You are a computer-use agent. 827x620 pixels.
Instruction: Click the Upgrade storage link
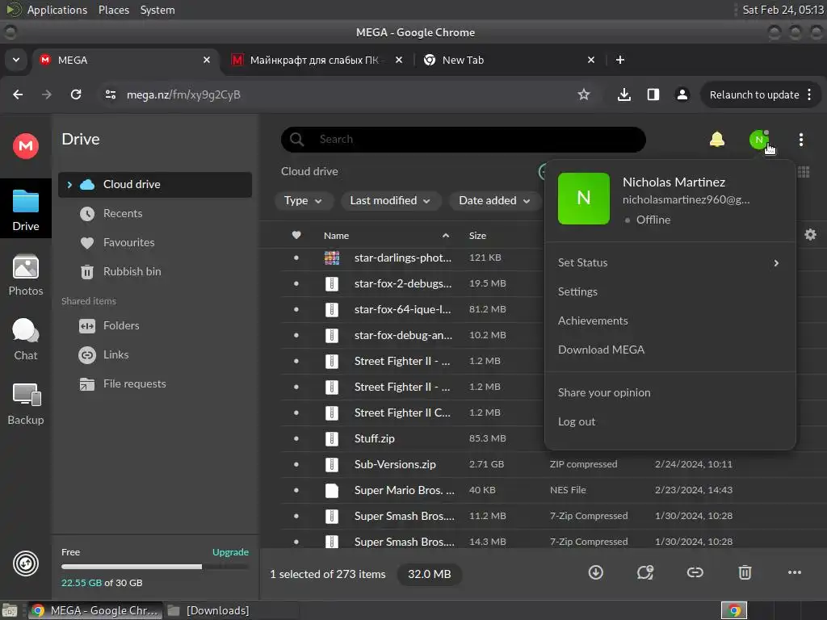[230, 552]
